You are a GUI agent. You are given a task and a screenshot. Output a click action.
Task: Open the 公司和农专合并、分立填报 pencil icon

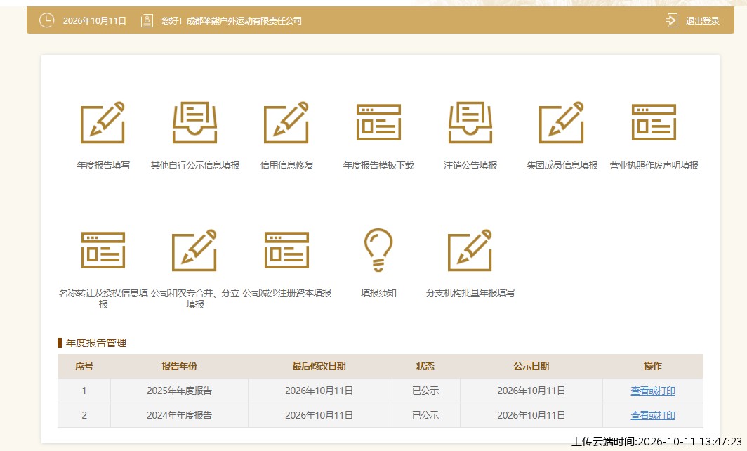(195, 250)
